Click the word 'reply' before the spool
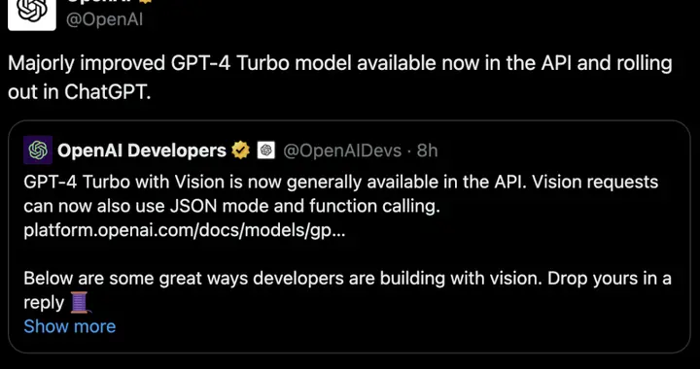700x369 pixels. [44, 304]
